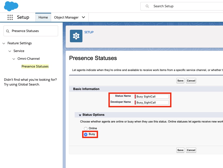Screen dimensions: 223x168
Task: Click the Service tree label
Action: point(19,51)
